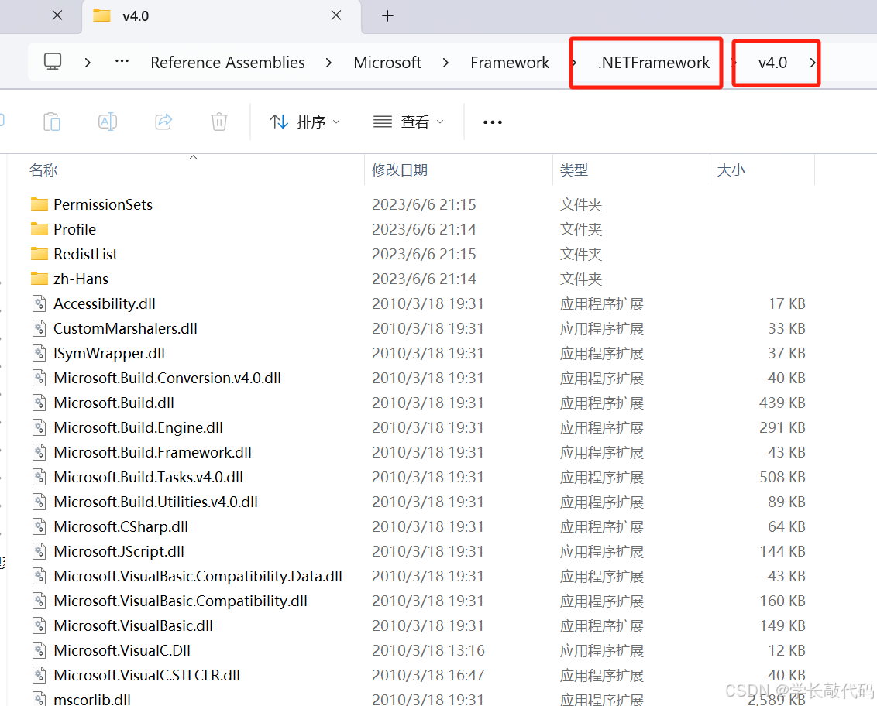Click the CustomMarshalers.dll file icon
The image size is (877, 706).
point(40,328)
